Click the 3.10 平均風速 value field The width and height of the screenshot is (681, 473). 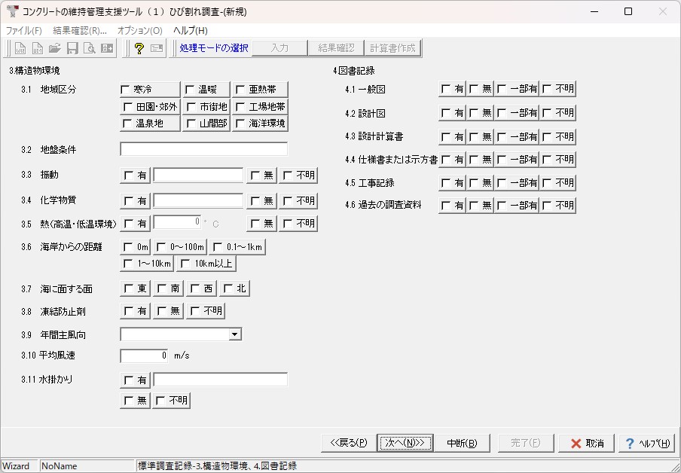(x=144, y=356)
